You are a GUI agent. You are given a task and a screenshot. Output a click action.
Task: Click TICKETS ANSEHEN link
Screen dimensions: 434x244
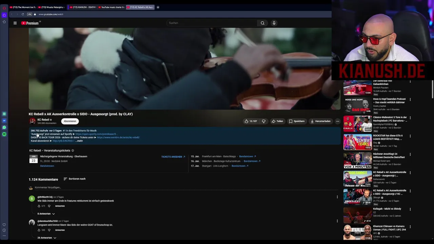[173, 157]
